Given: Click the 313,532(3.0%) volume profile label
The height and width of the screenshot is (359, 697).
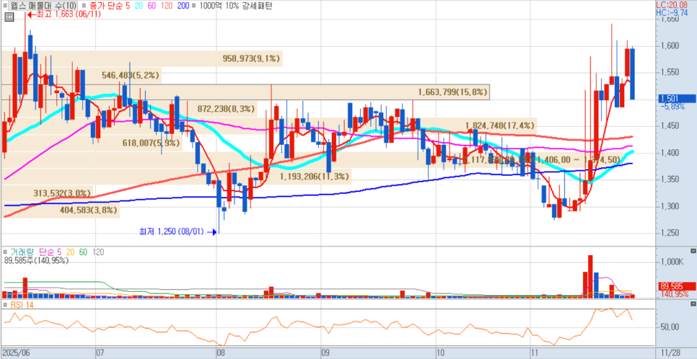Looking at the screenshot, I should [x=62, y=193].
